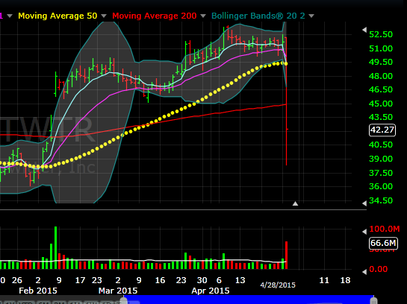This screenshot has width=407, height=304.
Task: Click the date label 18 on the time axis
Action: click(345, 280)
